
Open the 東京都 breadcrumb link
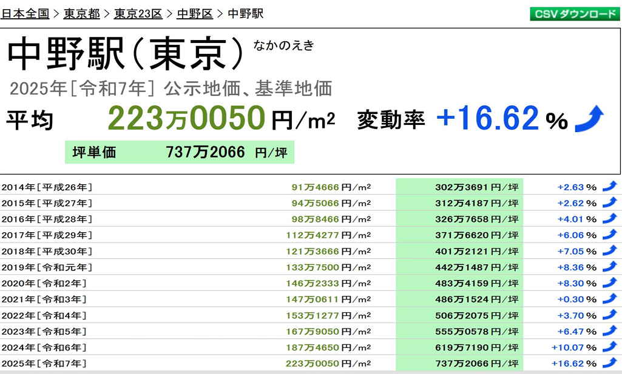(x=82, y=14)
